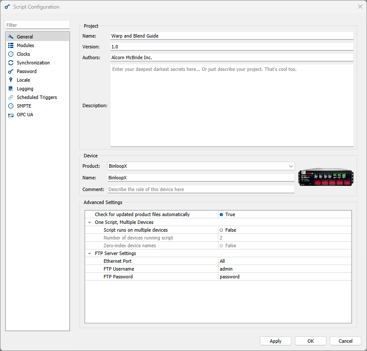Click the Locale pin icon
Screen dimensions: 367x351
tap(11, 80)
